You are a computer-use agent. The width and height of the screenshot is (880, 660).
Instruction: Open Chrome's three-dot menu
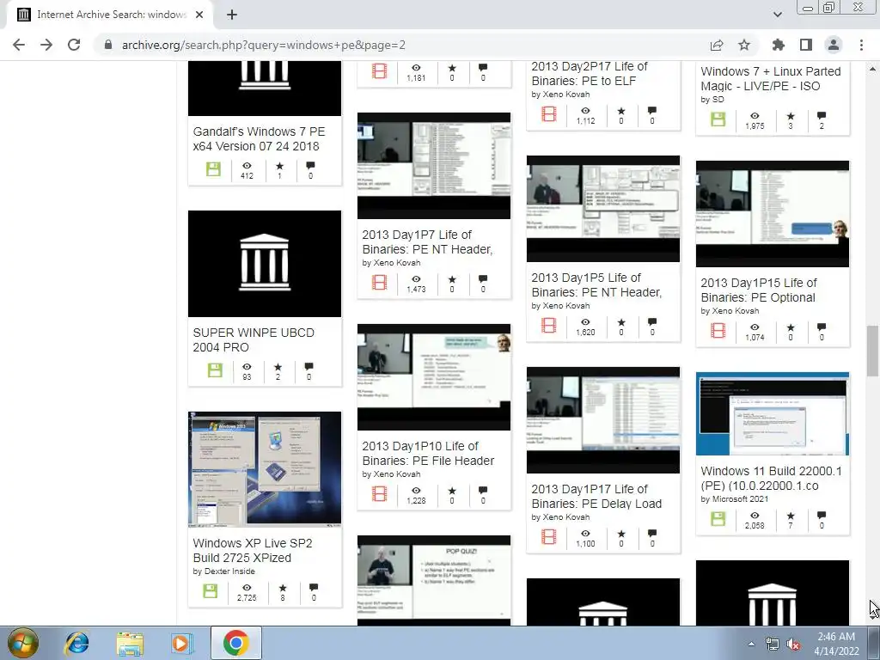[x=861, y=45]
